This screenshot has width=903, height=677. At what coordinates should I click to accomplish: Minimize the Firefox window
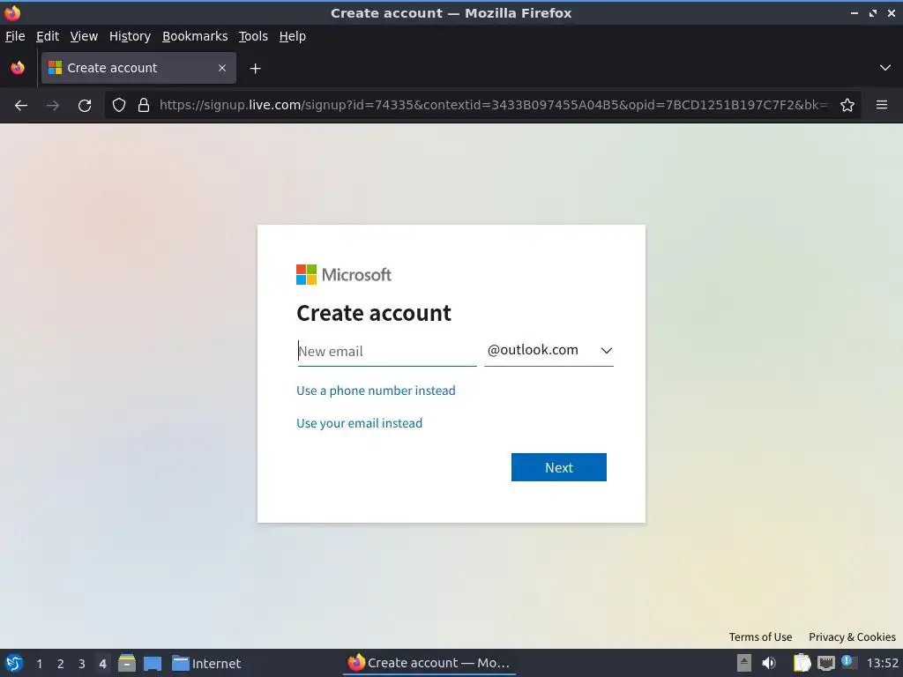(x=854, y=12)
